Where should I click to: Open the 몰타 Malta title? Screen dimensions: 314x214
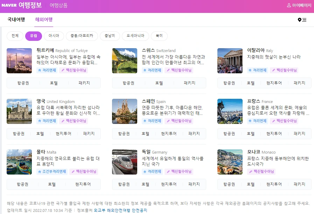click(x=46, y=152)
